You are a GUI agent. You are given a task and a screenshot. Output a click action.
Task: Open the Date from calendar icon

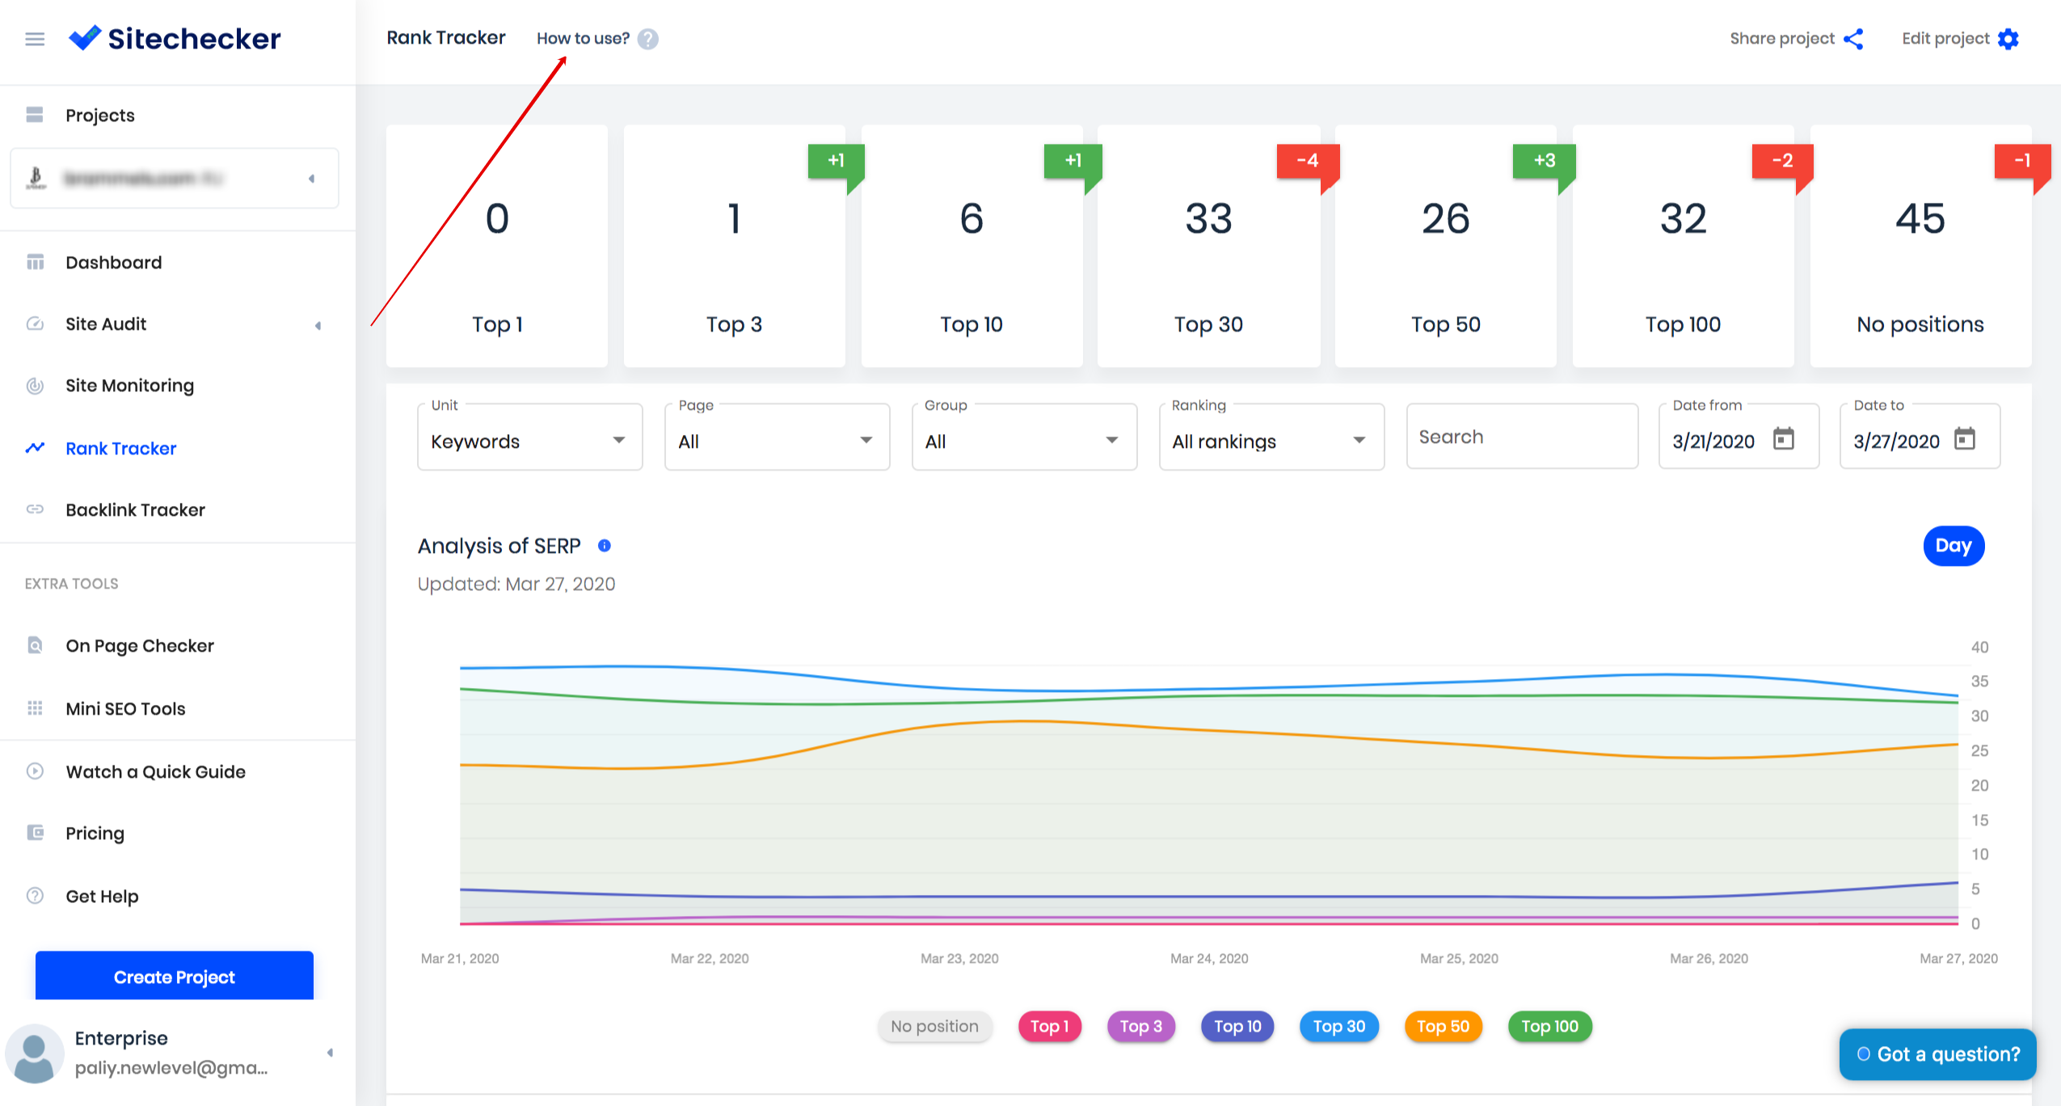1783,438
